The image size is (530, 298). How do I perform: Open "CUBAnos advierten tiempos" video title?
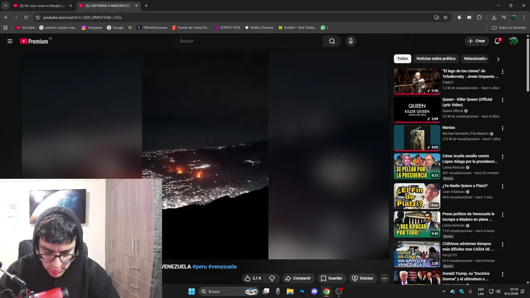[x=468, y=247]
